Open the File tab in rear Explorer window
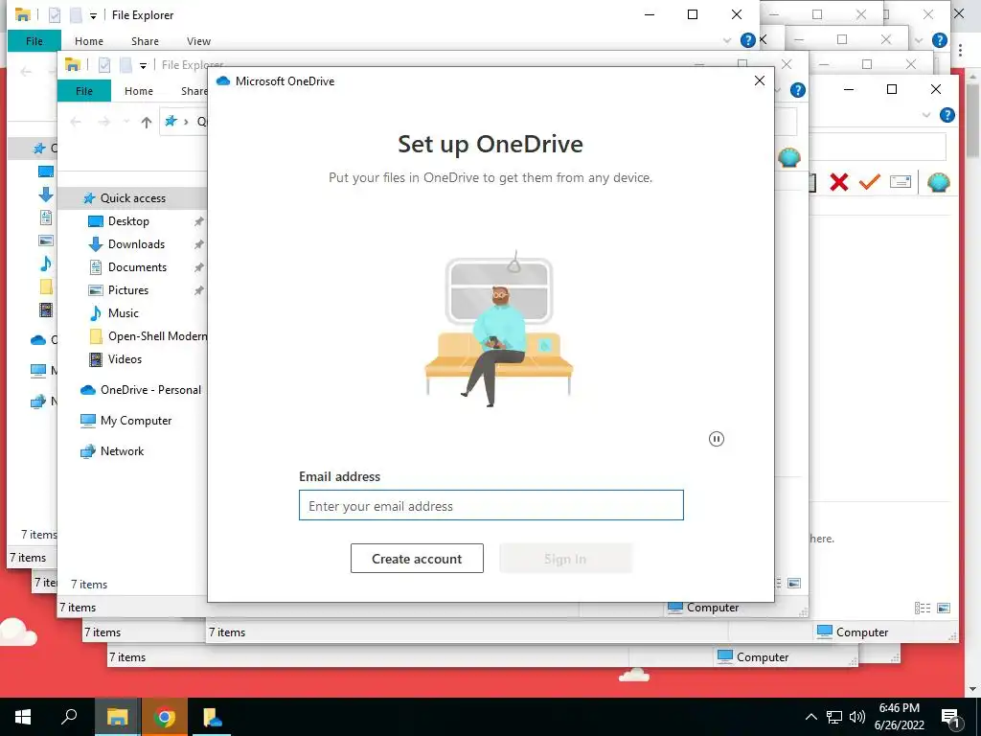This screenshot has width=981, height=736. pyautogui.click(x=34, y=40)
